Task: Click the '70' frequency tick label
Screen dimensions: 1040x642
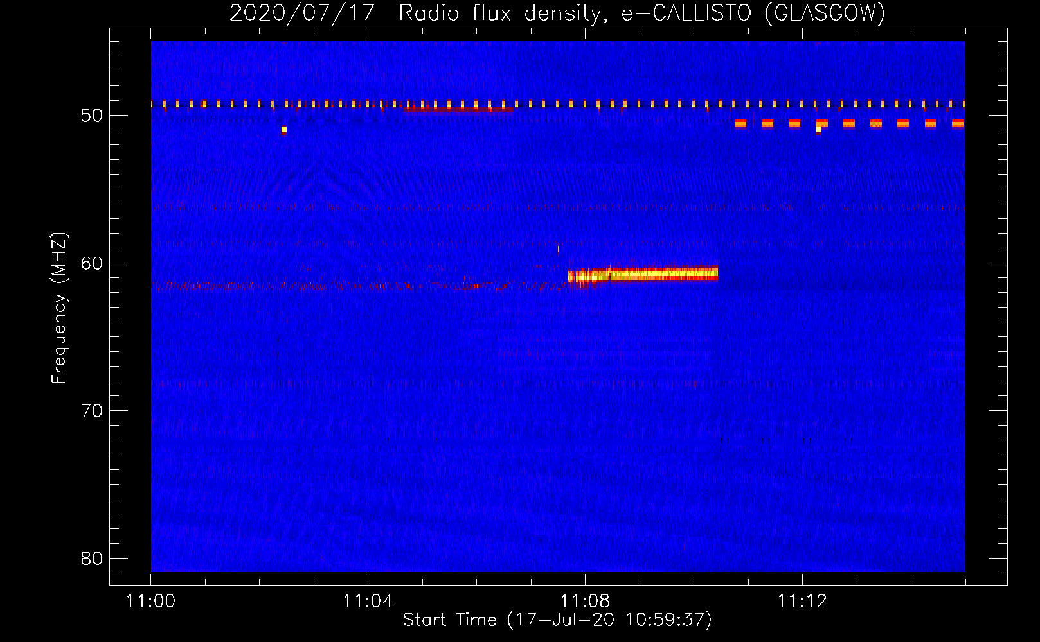Action: (92, 411)
